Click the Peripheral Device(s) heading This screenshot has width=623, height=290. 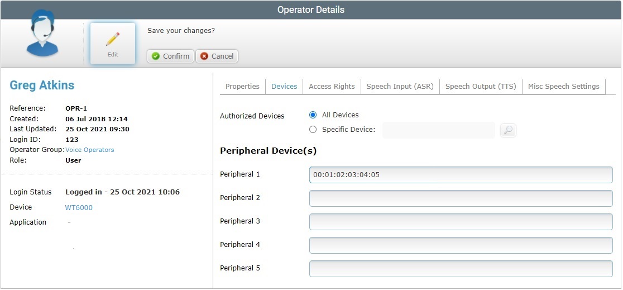click(x=268, y=151)
